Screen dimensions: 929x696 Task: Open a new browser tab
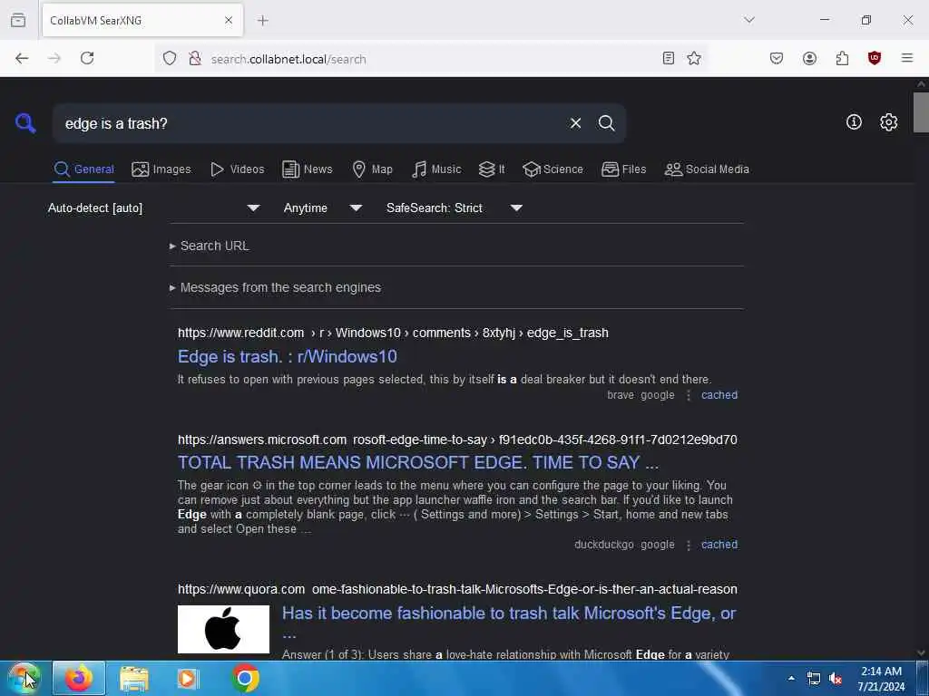[x=262, y=21]
